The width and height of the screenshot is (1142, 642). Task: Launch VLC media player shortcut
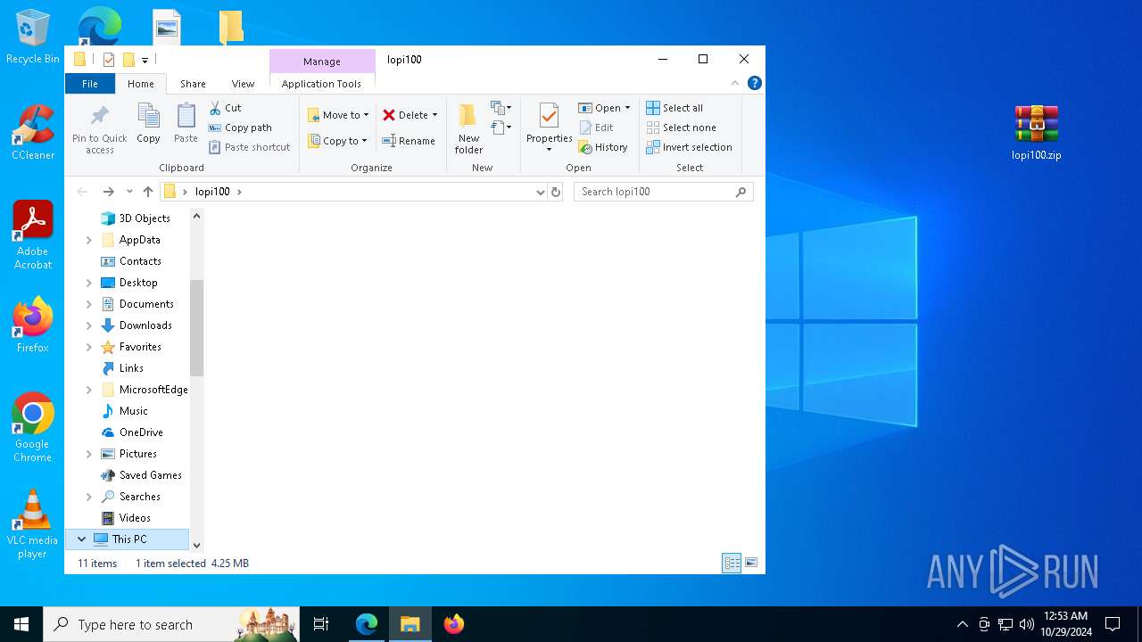[33, 524]
